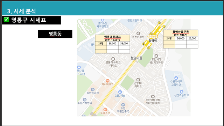Select the 경기수원 외국인학교 school icon
The height and width of the screenshot is (126, 224).
103,20
